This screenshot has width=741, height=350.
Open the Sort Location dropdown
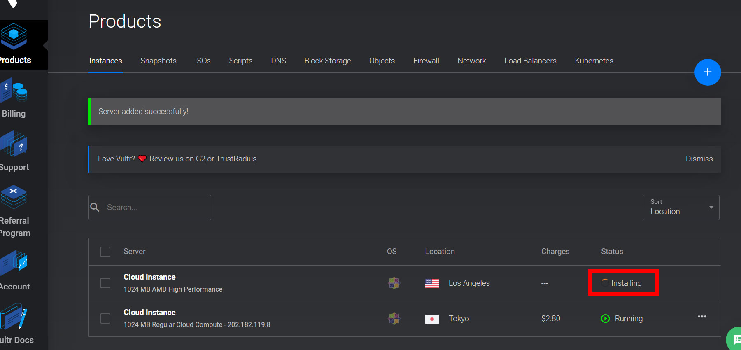681,208
